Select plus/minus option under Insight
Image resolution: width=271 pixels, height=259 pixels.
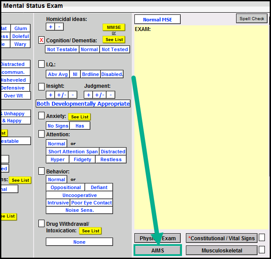point(62,95)
